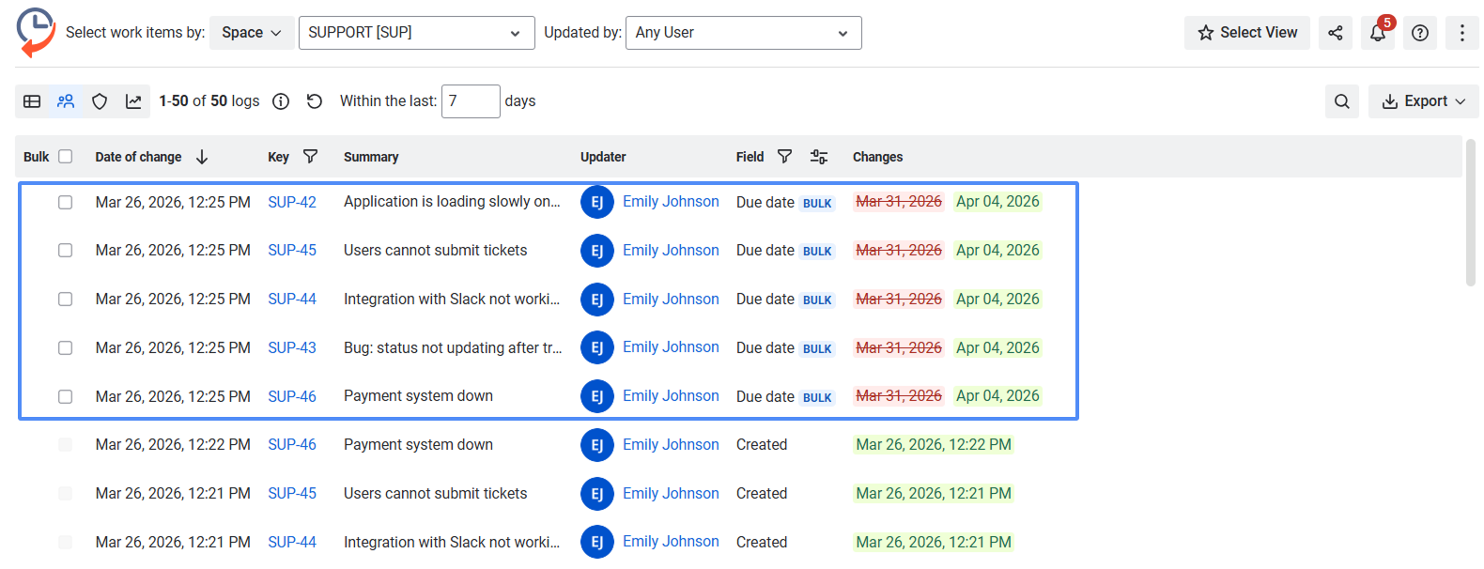Click EJ avatar on SUP-43 row
The width and height of the screenshot is (1484, 569).
(x=597, y=347)
